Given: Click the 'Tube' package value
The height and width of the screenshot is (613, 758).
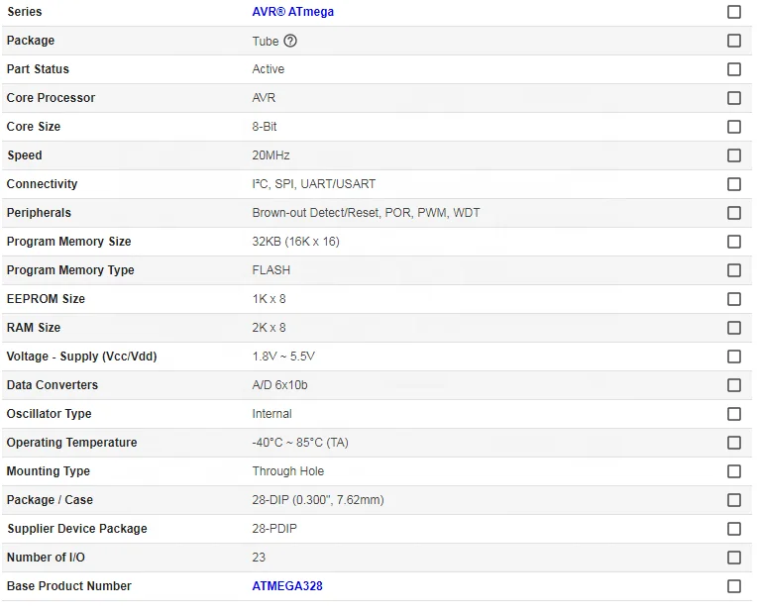Looking at the screenshot, I should tap(265, 41).
